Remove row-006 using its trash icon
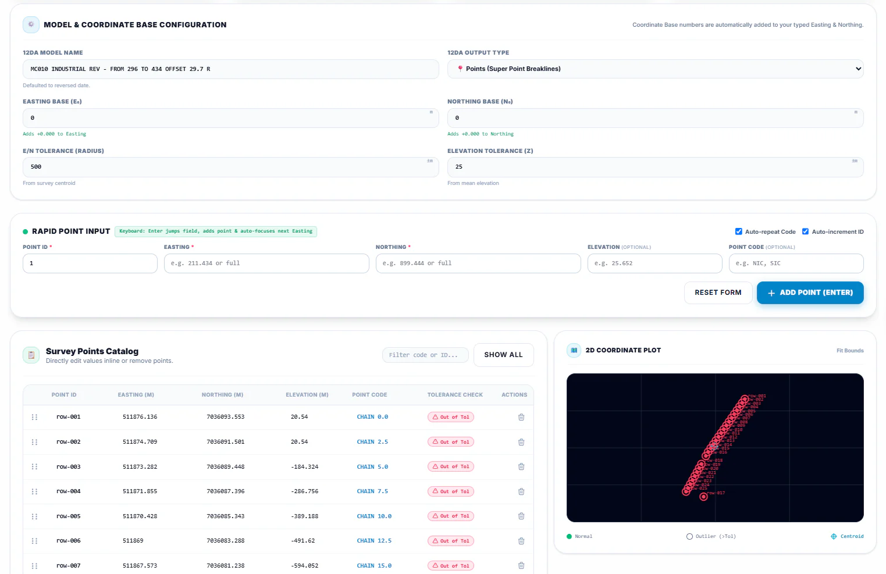The height and width of the screenshot is (574, 886). [x=521, y=541]
